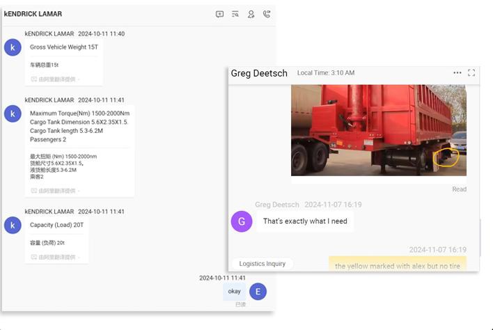This screenshot has width=493, height=330.
Task: Click the yellow highlighted message about no tire
Action: point(398,266)
